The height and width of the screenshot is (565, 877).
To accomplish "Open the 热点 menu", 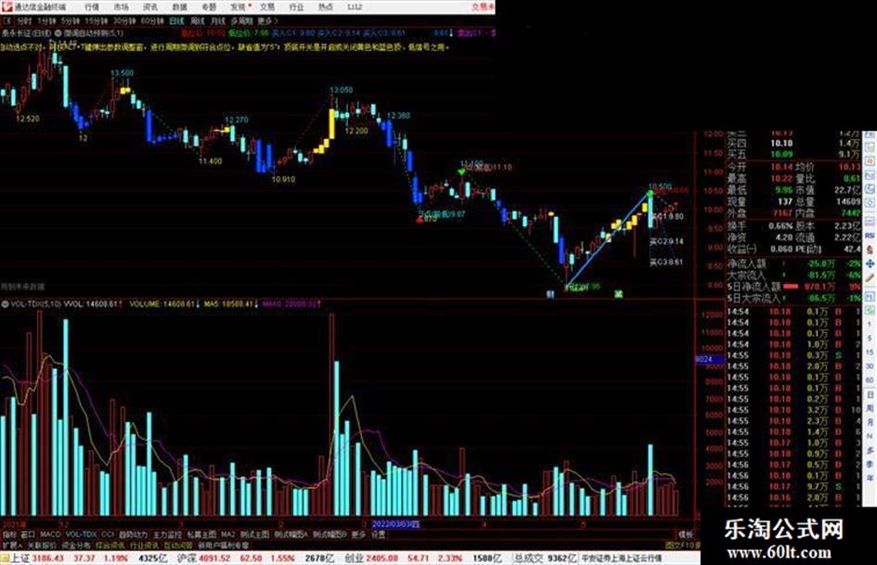I will pyautogui.click(x=325, y=7).
